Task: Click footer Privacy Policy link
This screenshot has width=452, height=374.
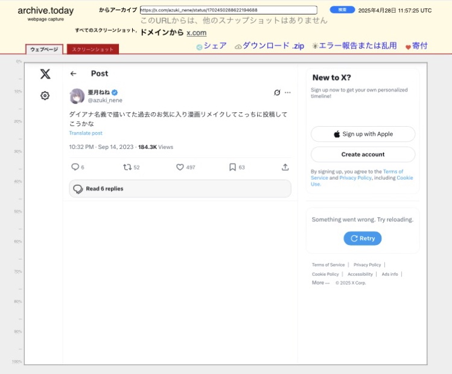Action: pos(367,265)
